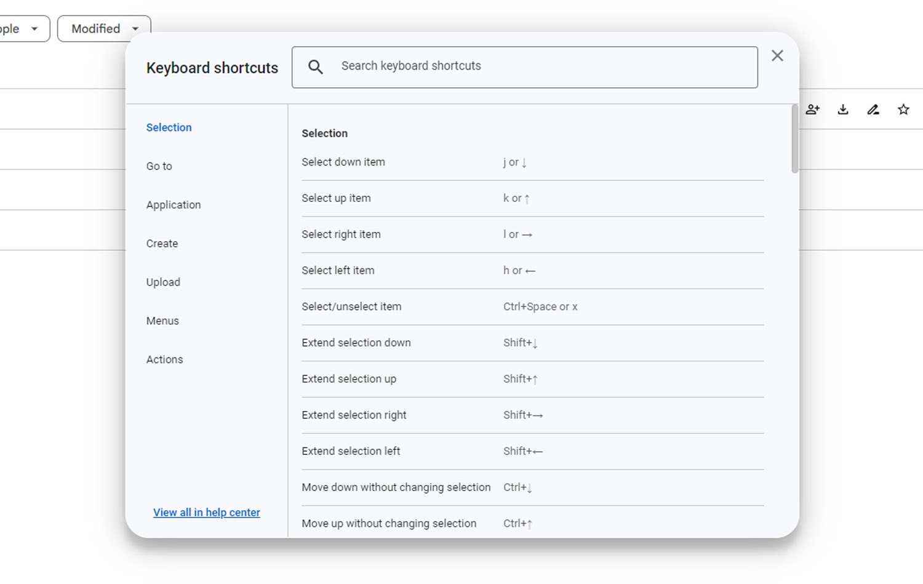The height and width of the screenshot is (584, 923).
Task: Click the Selection section heading in sidebar
Action: (169, 127)
